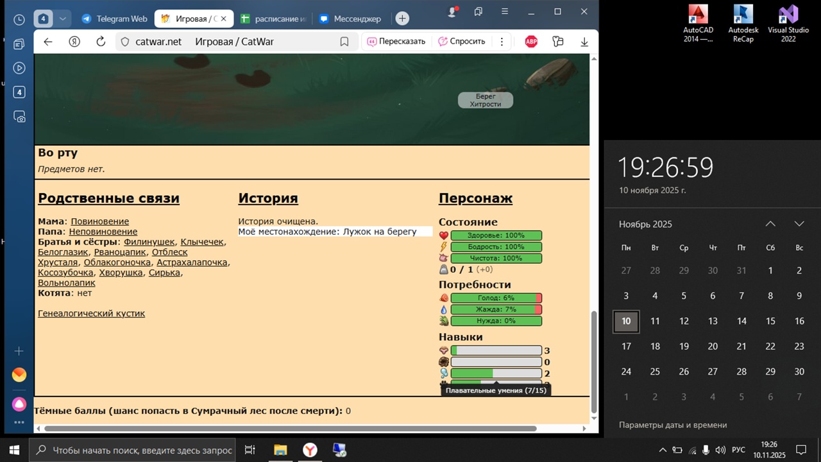Switch to the Мессенджер tab
821x462 pixels.
(x=351, y=19)
